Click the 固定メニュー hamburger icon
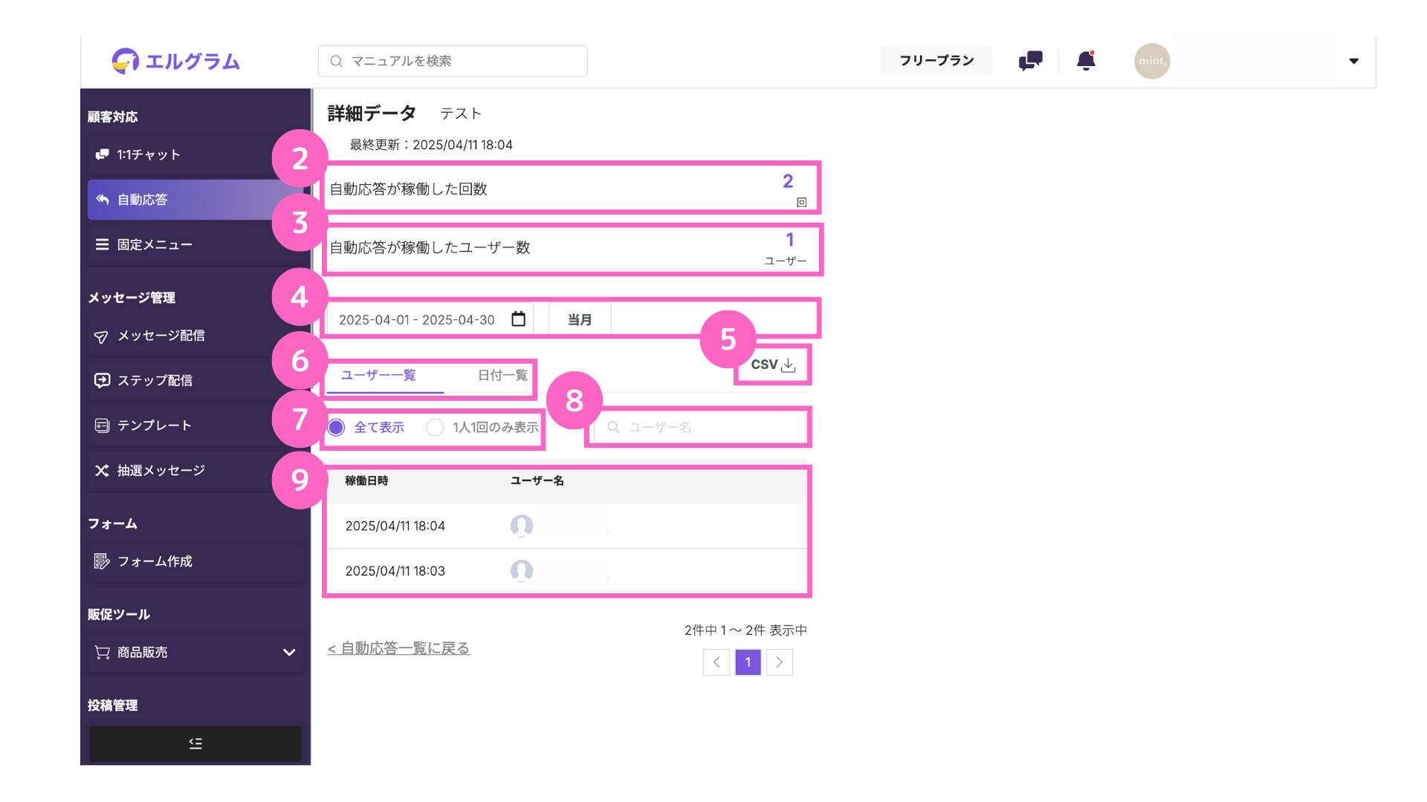 102,244
